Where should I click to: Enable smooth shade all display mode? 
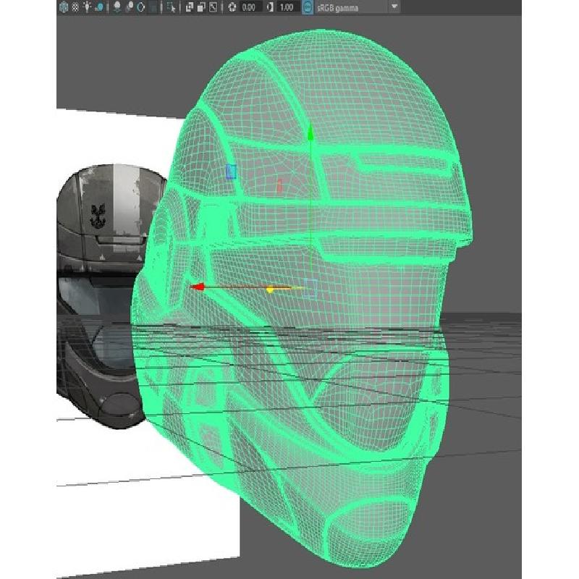point(63,7)
